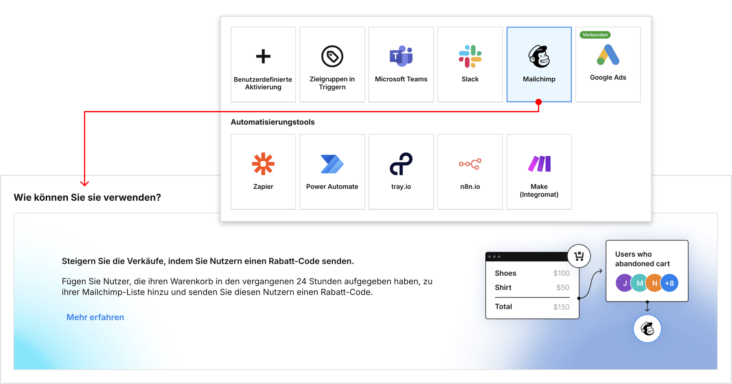Choose the n8n.io node icon
Viewport: 732px width, 384px height.
470,164
